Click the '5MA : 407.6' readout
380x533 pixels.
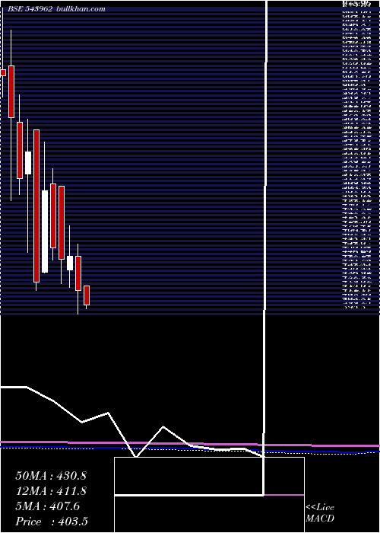(48, 506)
